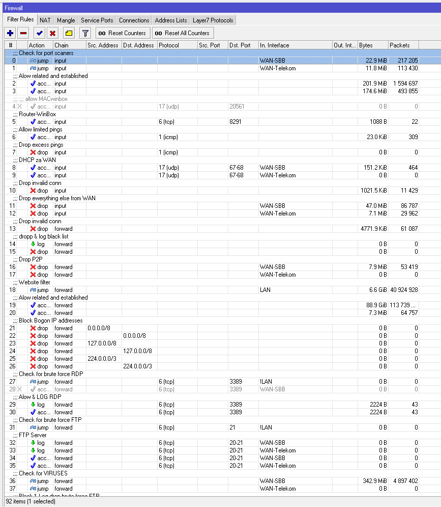The image size is (441, 507).
Task: Click the accept icon on rule 19
Action: [32, 305]
